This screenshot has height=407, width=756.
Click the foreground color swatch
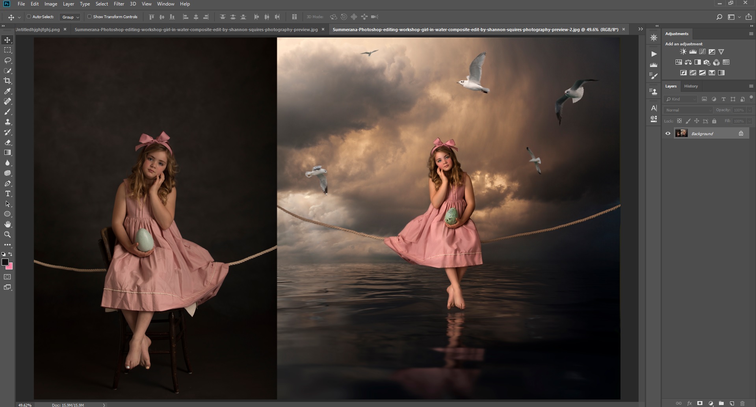tap(5, 262)
